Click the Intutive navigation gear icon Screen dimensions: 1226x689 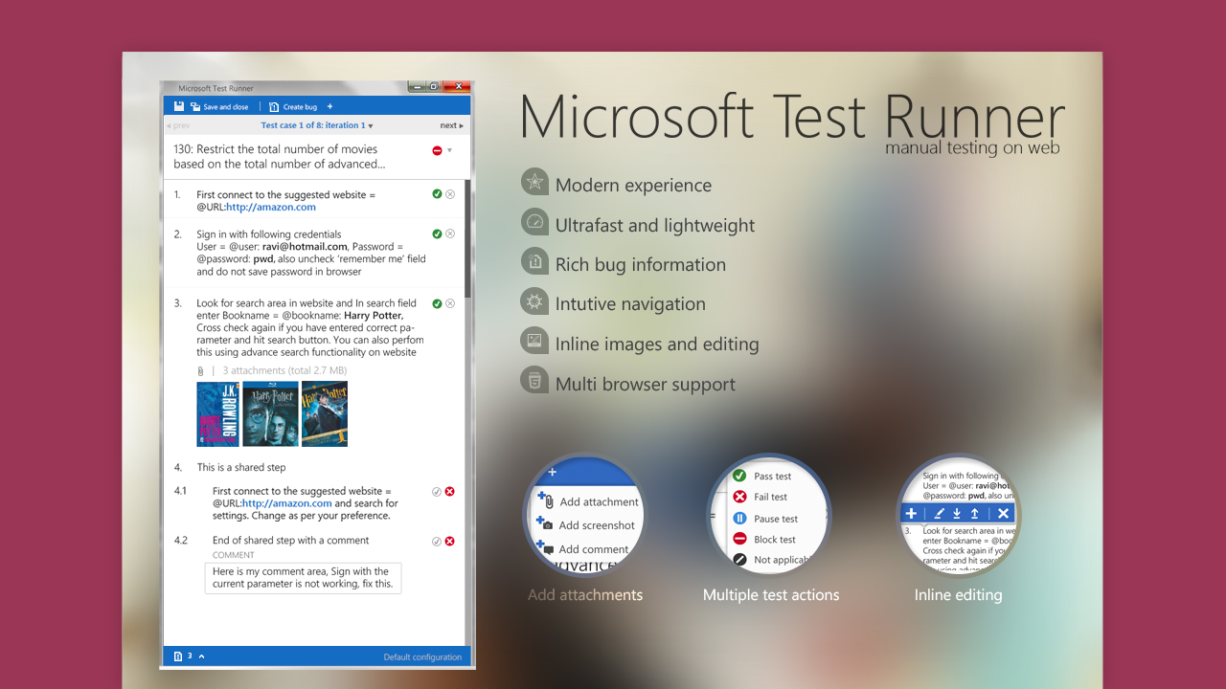tap(534, 301)
